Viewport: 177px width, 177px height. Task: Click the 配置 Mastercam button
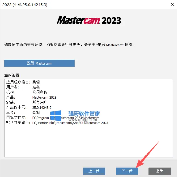[39, 63]
